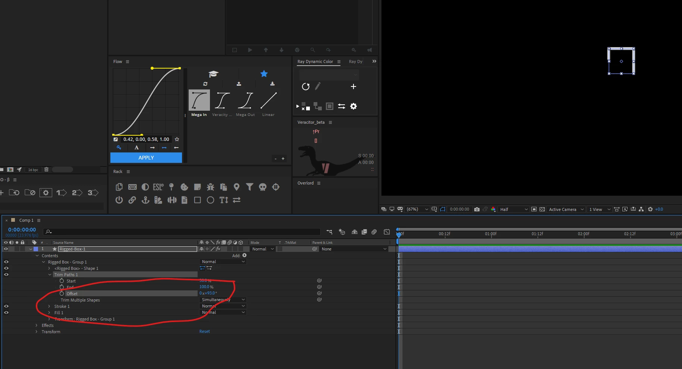This screenshot has width=682, height=369.
Task: Toggle the Start property stopwatch
Action: [x=62, y=281]
